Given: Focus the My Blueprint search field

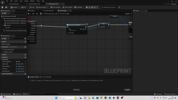Looking at the screenshot, I should click(16, 39).
